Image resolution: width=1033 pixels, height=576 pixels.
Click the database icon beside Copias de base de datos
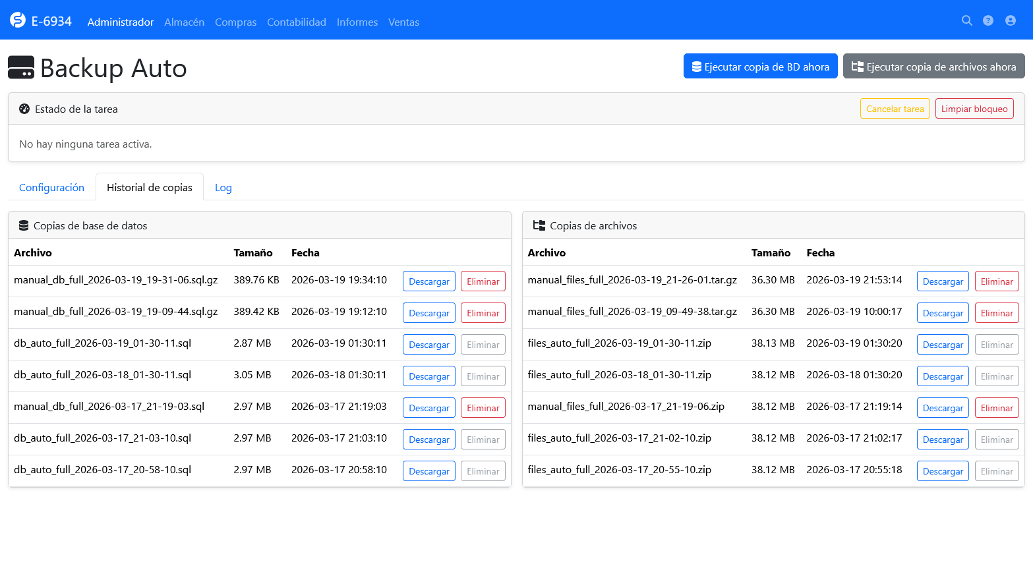[24, 226]
